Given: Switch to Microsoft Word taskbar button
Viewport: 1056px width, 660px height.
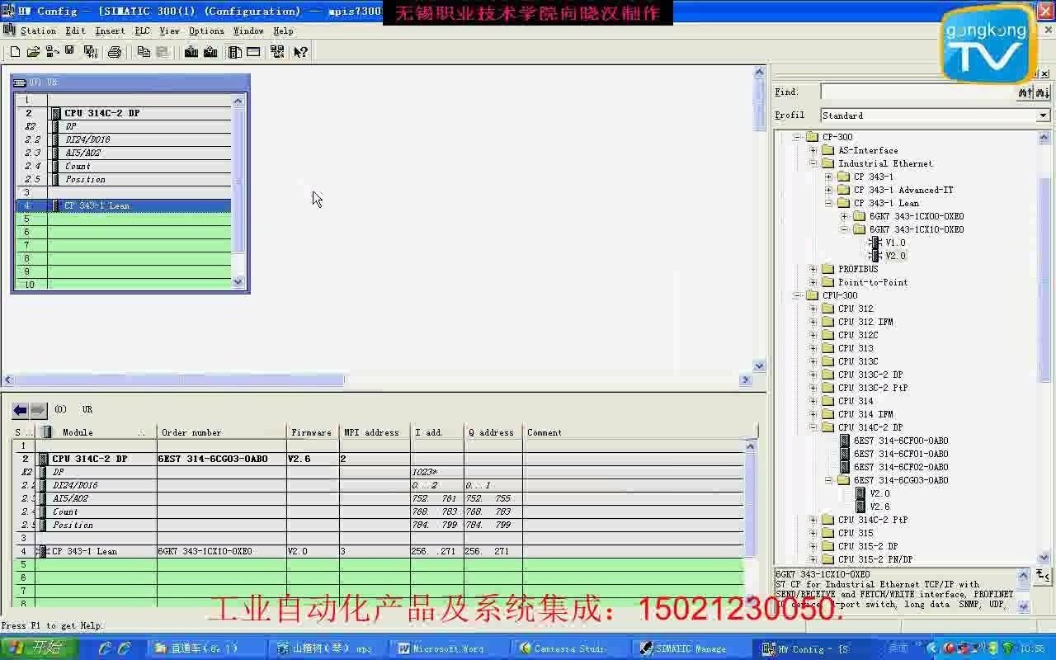Looking at the screenshot, I should click(448, 648).
